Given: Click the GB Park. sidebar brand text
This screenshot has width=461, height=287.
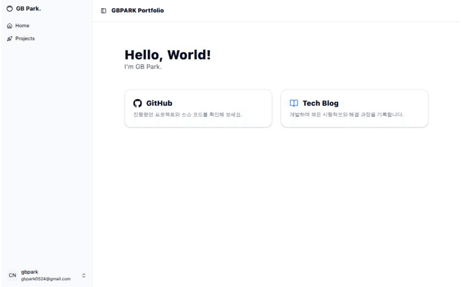Looking at the screenshot, I should [x=29, y=9].
